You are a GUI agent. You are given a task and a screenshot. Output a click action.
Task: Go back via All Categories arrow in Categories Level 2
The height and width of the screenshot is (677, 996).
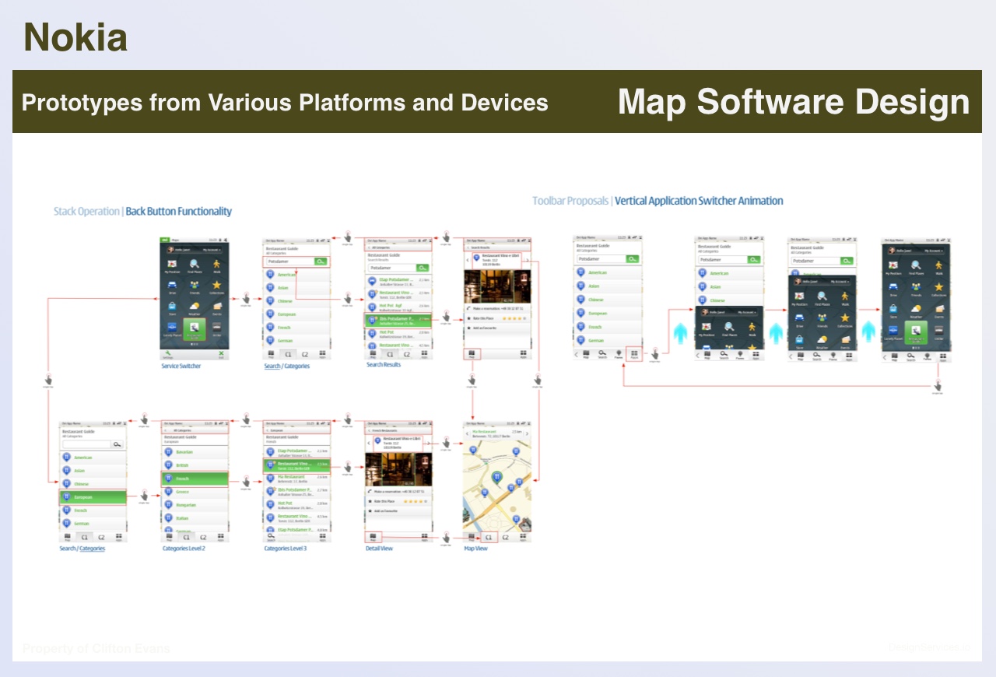[166, 430]
